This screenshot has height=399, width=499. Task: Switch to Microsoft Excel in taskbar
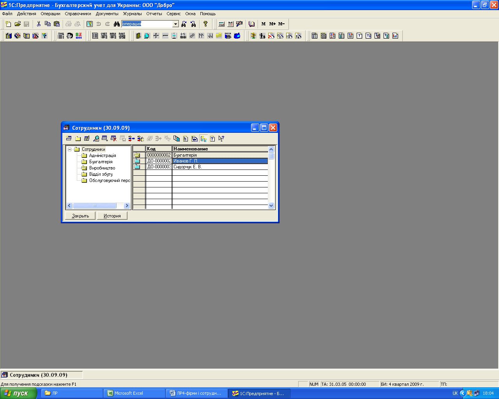pos(134,394)
